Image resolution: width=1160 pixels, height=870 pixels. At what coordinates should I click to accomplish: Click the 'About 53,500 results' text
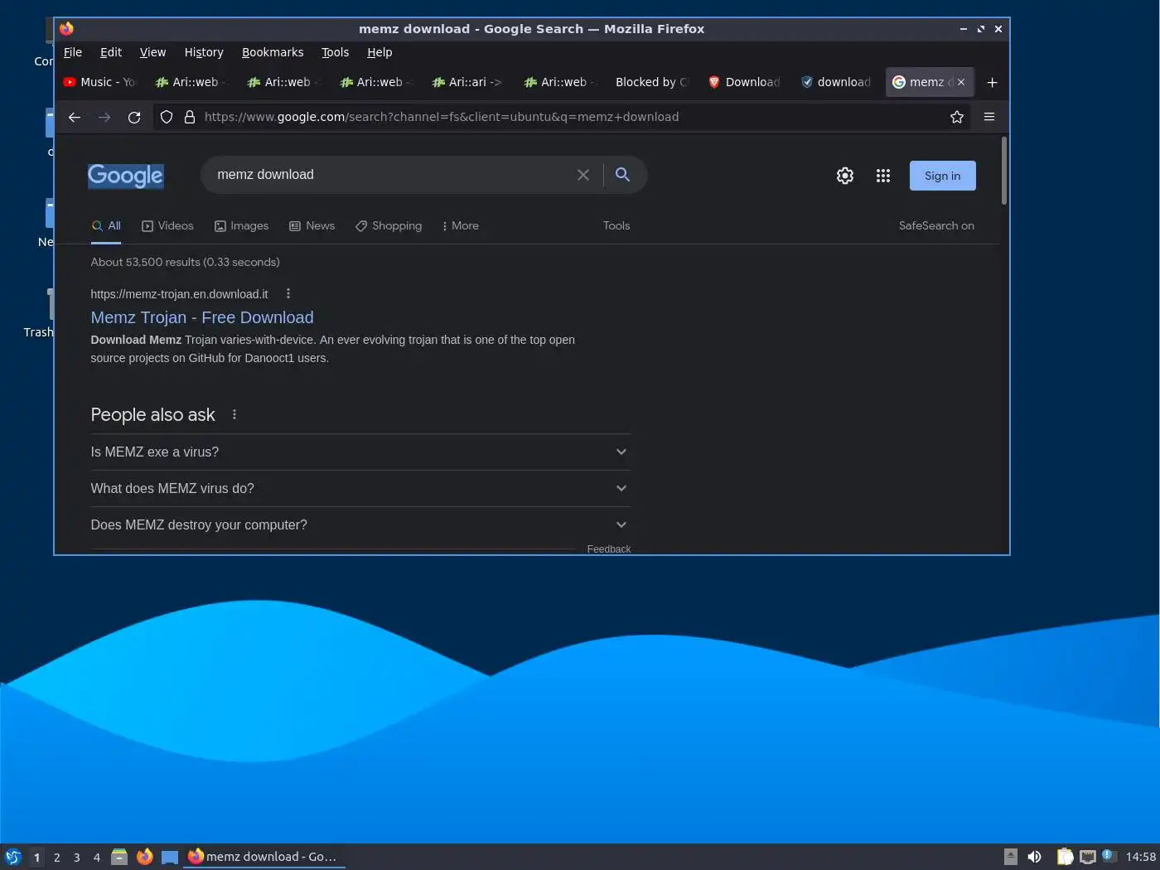pos(185,262)
